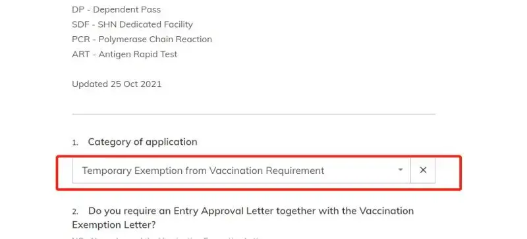Image resolution: width=527 pixels, height=239 pixels.
Task: Click the question number 1. marker
Action: point(75,142)
